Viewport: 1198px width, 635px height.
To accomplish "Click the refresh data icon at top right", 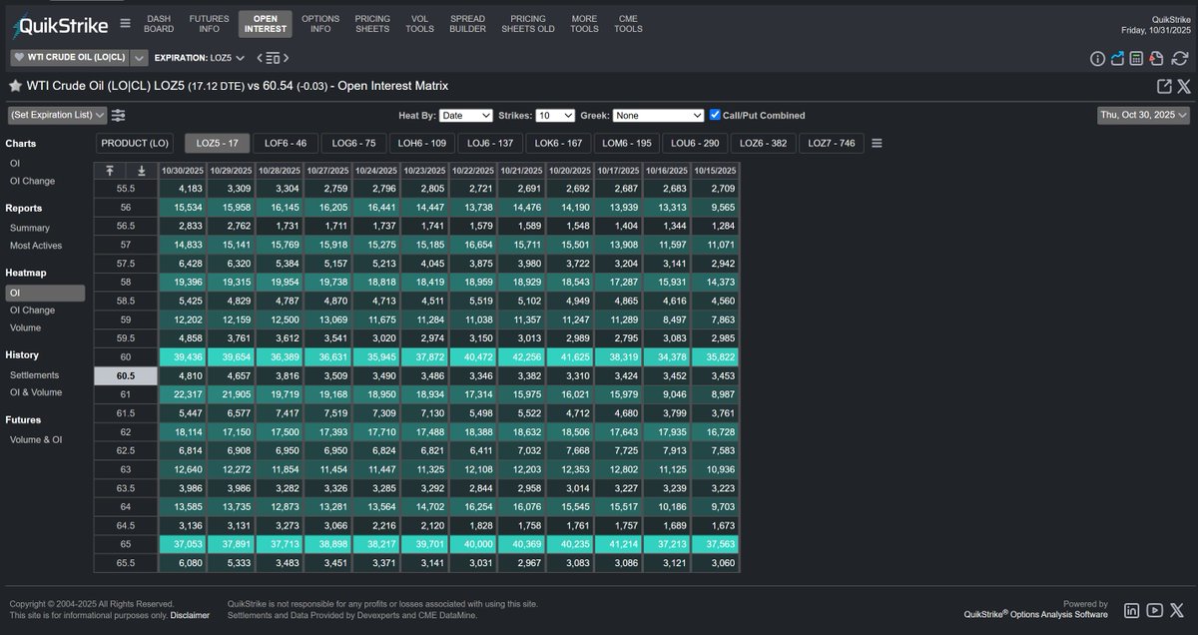I will [x=1179, y=58].
